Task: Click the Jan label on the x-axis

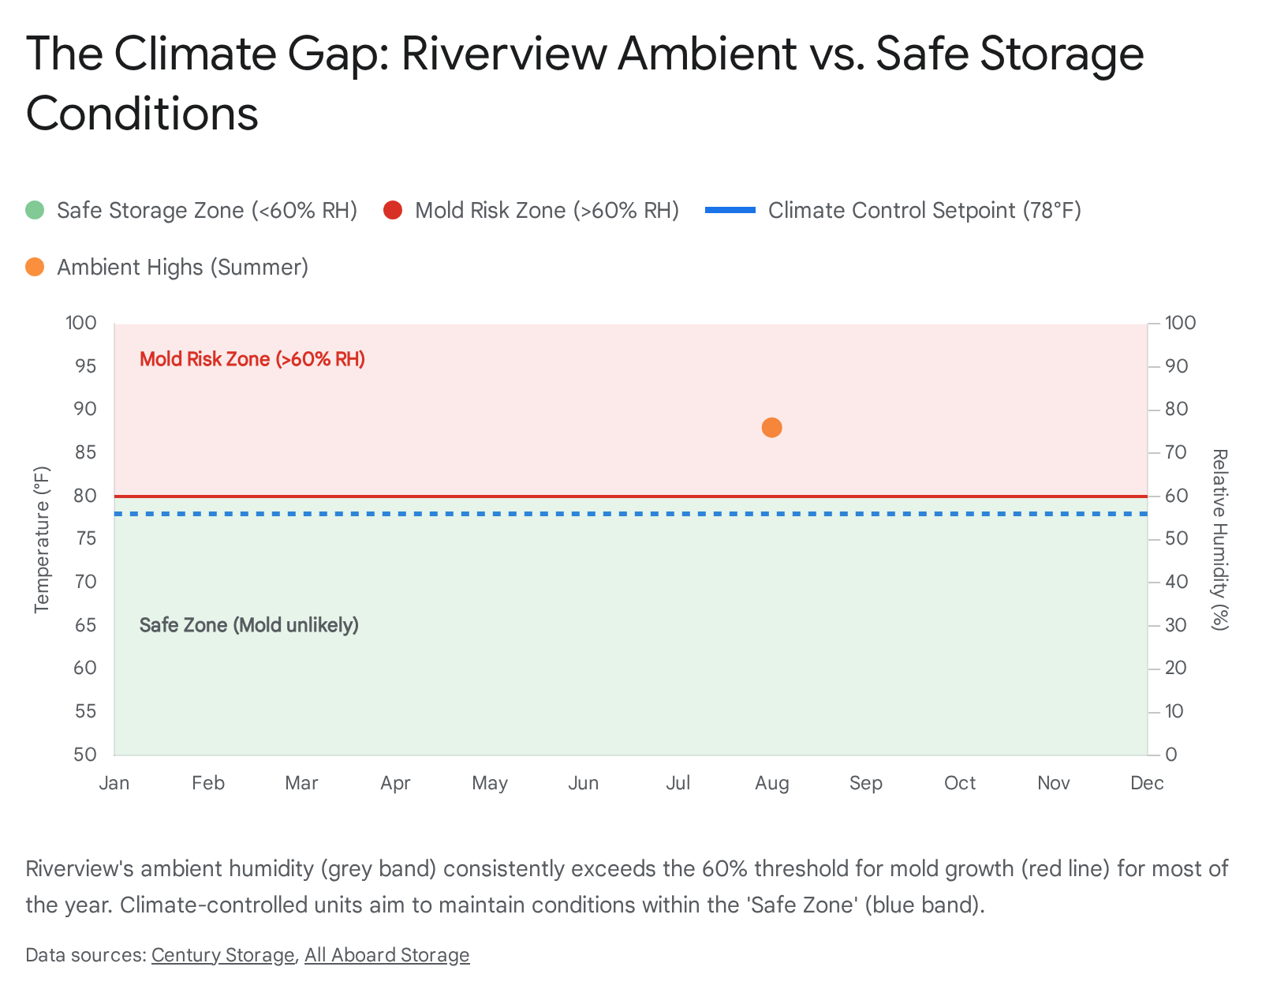Action: click(114, 783)
